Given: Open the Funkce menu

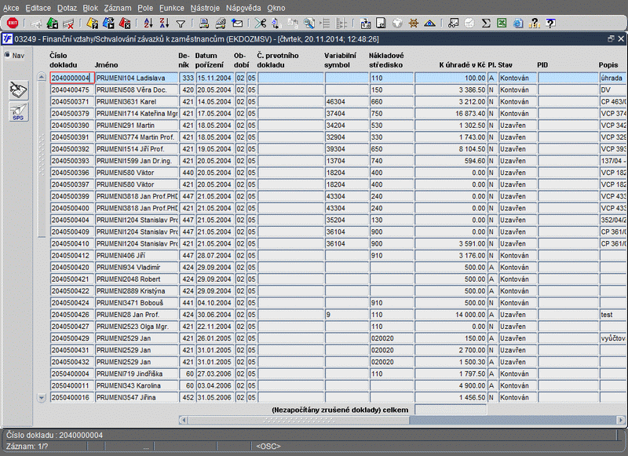Looking at the screenshot, I should tap(172, 8).
